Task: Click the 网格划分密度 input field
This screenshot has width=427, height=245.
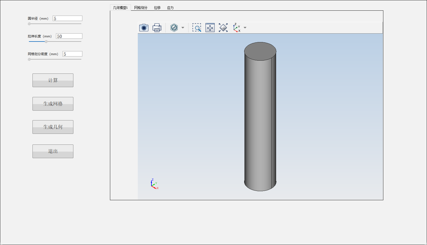Action: pyautogui.click(x=72, y=54)
